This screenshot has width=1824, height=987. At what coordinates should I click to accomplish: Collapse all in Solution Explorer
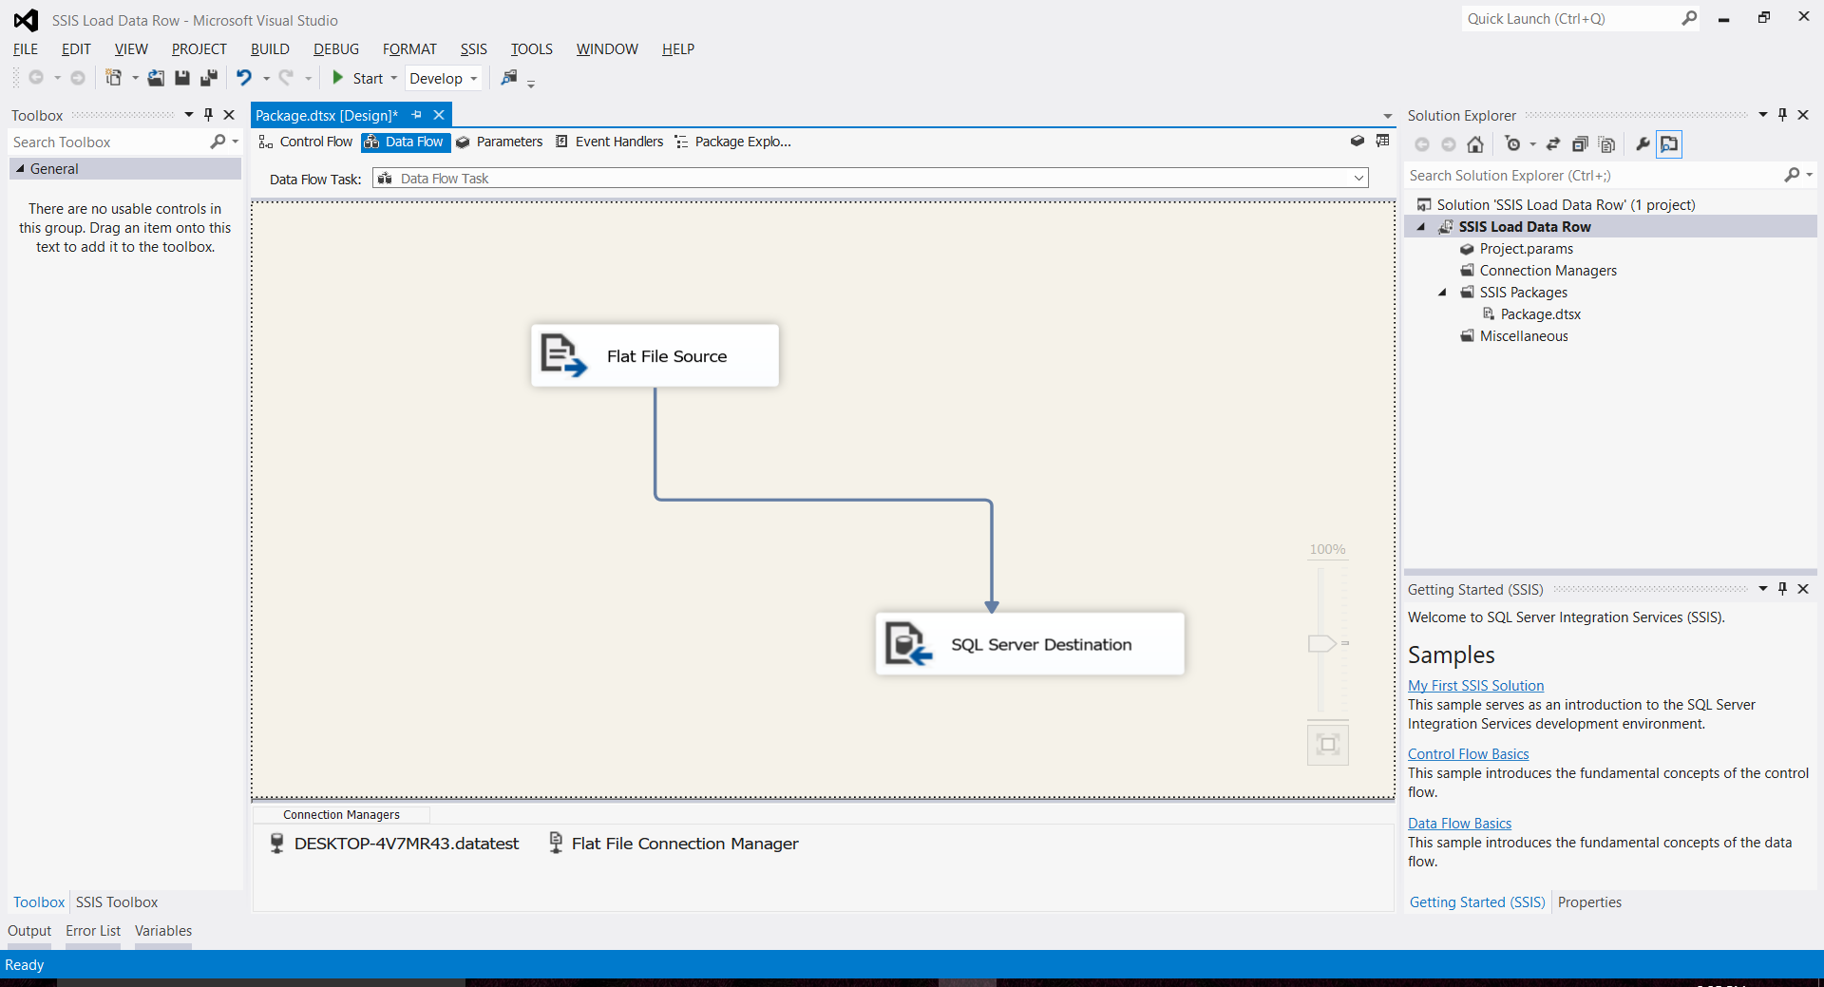pos(1580,144)
